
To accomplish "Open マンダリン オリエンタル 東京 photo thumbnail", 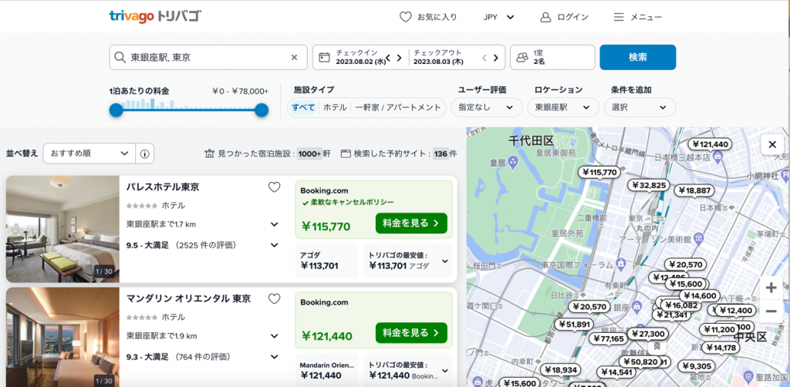I will 62,337.
